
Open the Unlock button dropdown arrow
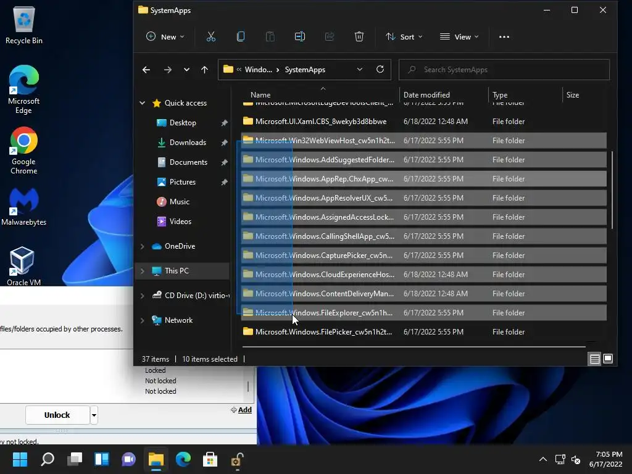[94, 415]
